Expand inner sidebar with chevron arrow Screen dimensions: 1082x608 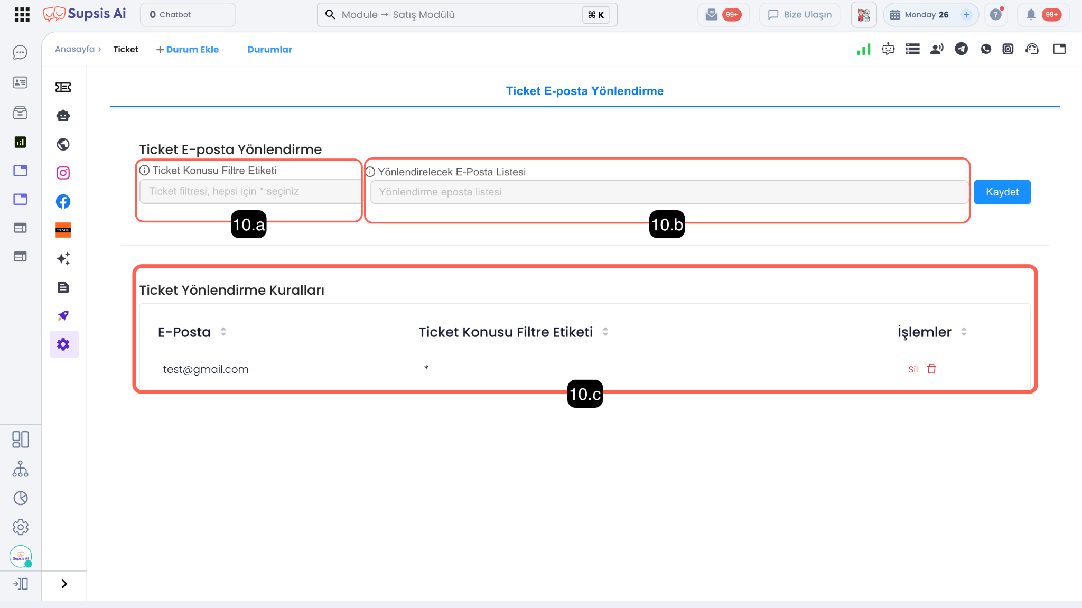[64, 584]
